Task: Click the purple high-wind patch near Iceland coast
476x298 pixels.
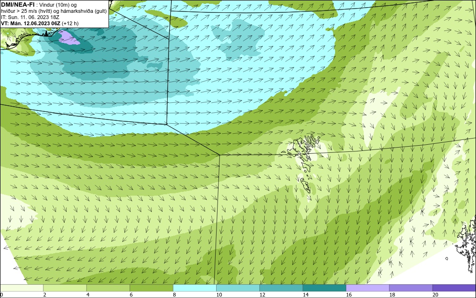Action: (70, 37)
